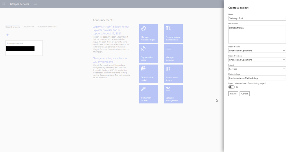Click the project Name input field

click(257, 18)
